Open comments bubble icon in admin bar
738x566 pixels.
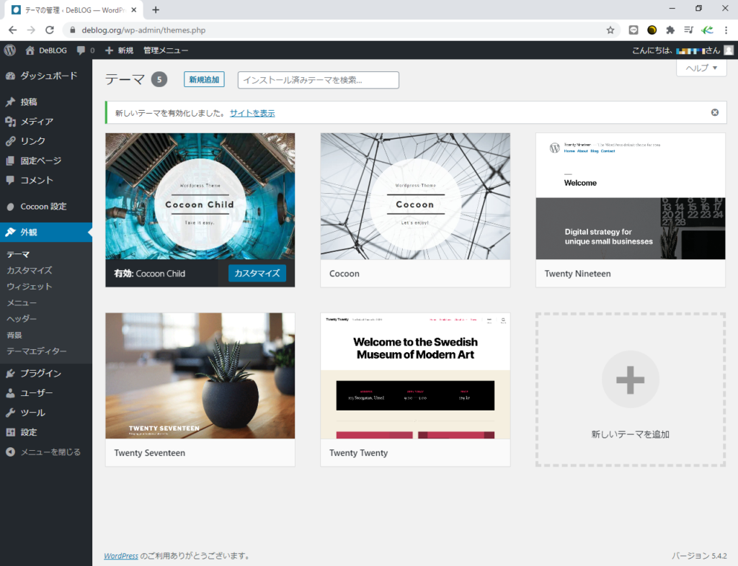point(81,50)
